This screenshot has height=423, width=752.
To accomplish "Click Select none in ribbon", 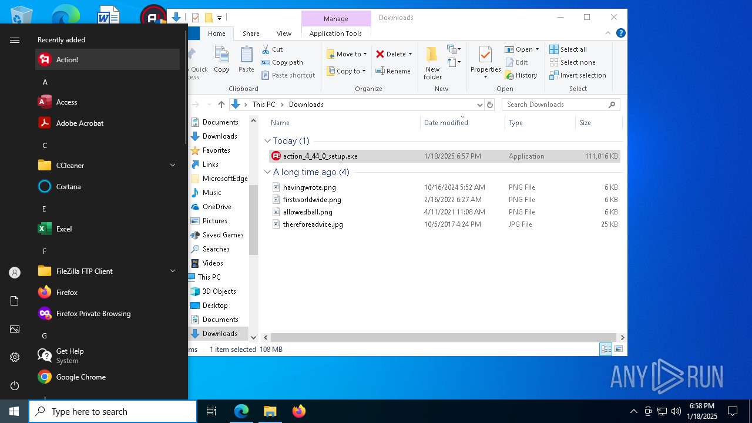I will click(x=572, y=62).
